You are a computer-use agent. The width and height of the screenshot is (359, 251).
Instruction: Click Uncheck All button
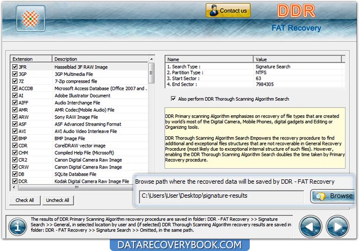click(x=58, y=200)
